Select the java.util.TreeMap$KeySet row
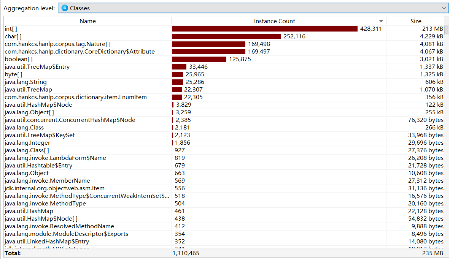450x259 pixels. (224, 135)
